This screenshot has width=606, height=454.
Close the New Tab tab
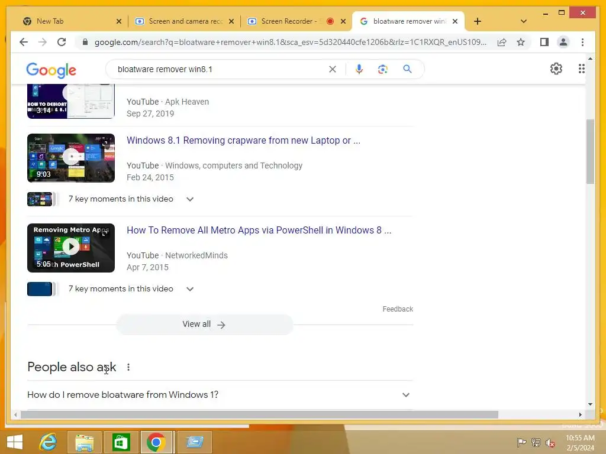tap(118, 21)
